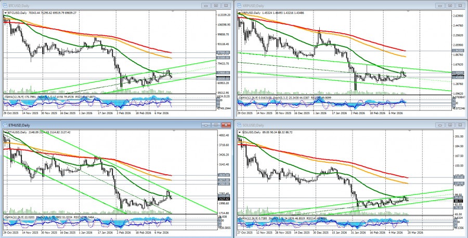Click the chart shift marker in ETHUSD chart

tap(174, 131)
